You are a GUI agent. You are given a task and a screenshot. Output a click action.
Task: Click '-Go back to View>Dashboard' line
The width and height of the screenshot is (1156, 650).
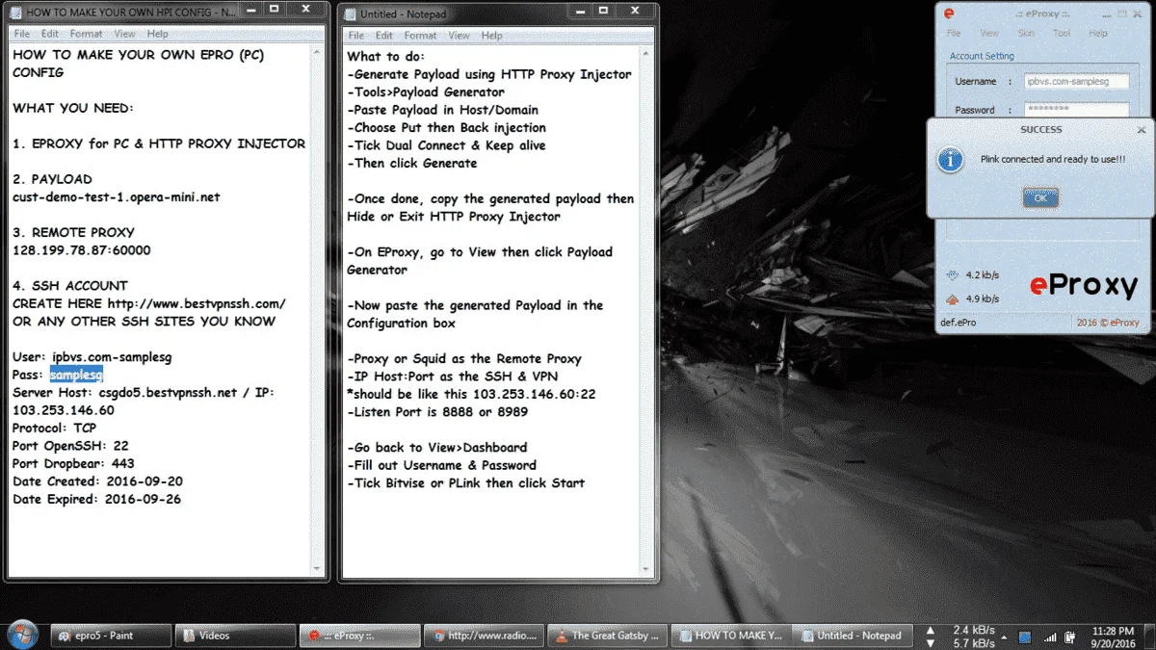pos(437,448)
